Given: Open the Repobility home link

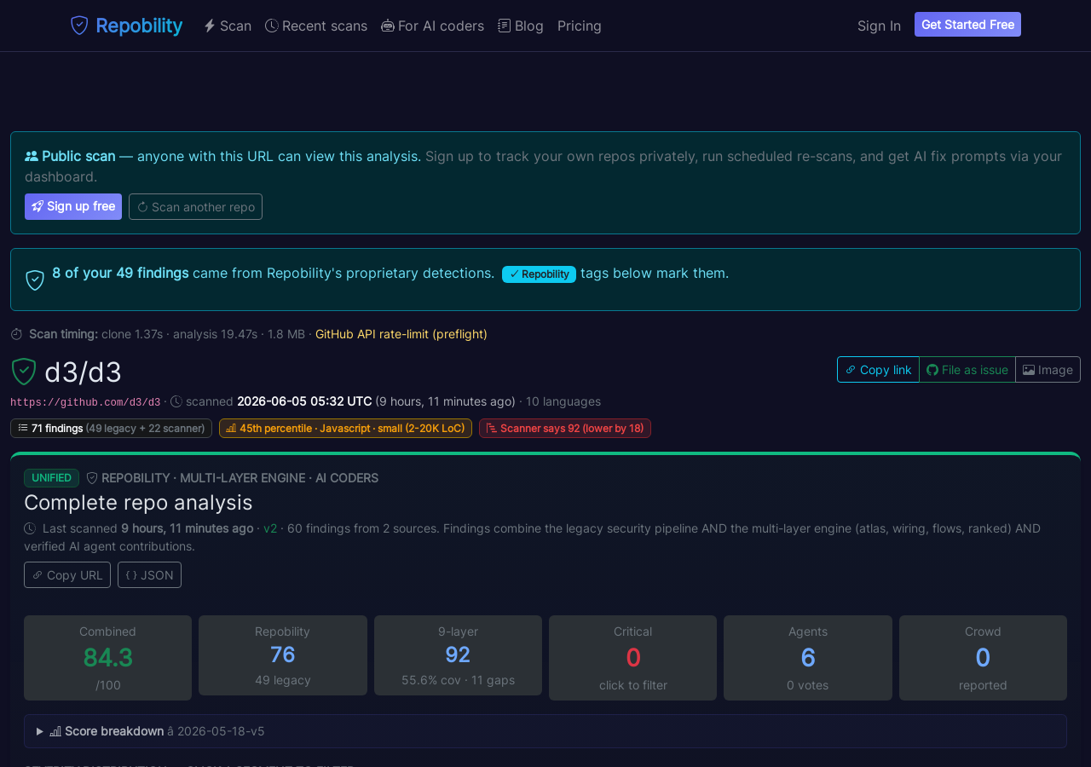Looking at the screenshot, I should pyautogui.click(x=126, y=26).
